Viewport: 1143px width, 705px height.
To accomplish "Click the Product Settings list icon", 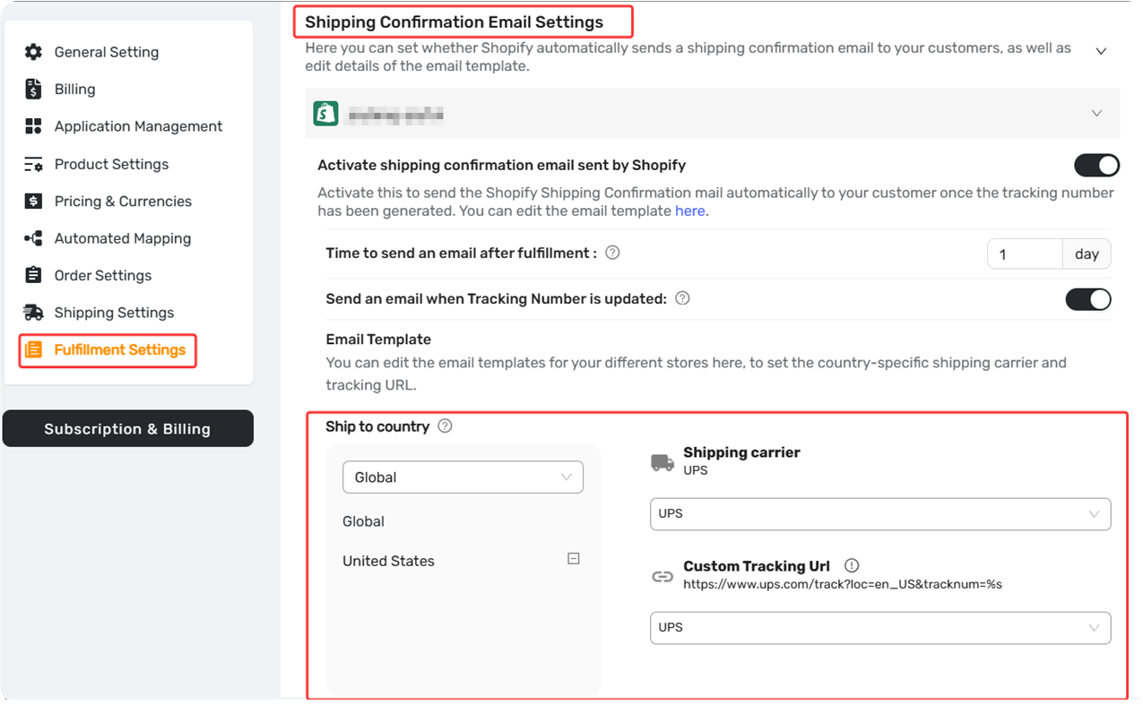I will 33,164.
